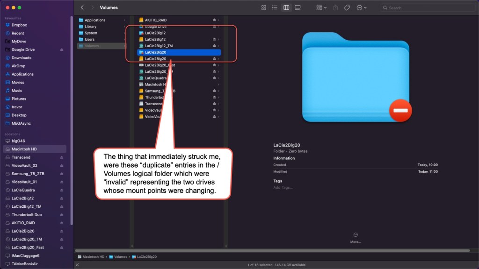Expand the Applications folder chevron
The image size is (479, 269).
(x=124, y=20)
